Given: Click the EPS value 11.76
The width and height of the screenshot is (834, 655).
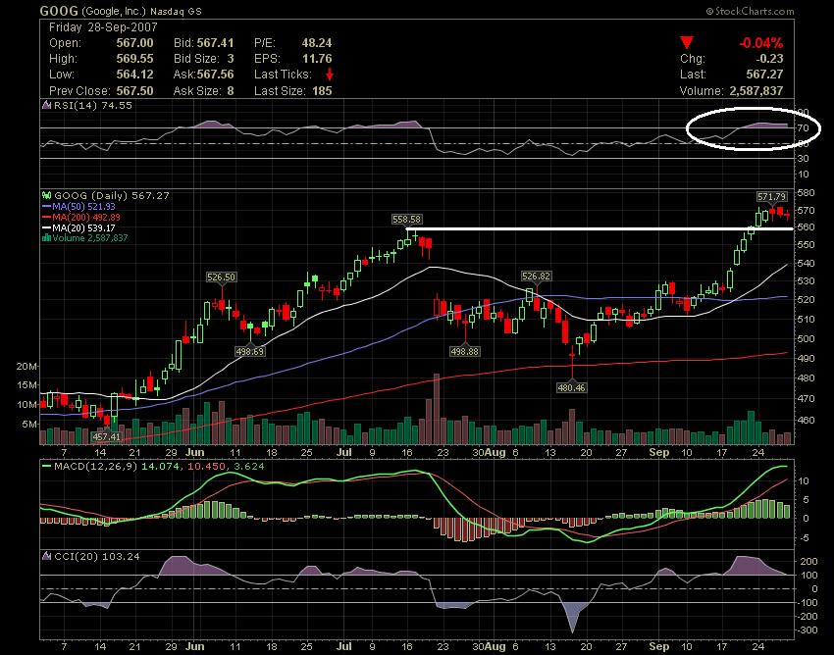Looking at the screenshot, I should (x=317, y=59).
